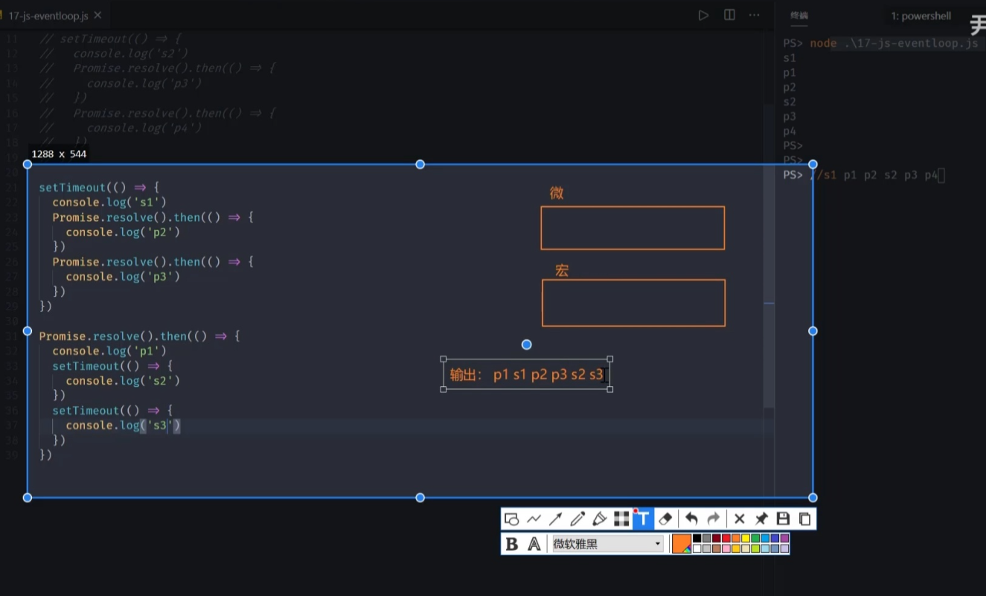Toggle the active text tool
Image resolution: width=986 pixels, height=596 pixels.
pos(643,519)
